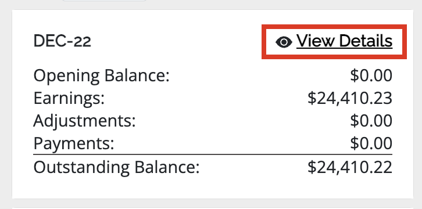Viewport: 422px width, 209px height.
Task: Click the Adjustments label
Action: (x=84, y=121)
